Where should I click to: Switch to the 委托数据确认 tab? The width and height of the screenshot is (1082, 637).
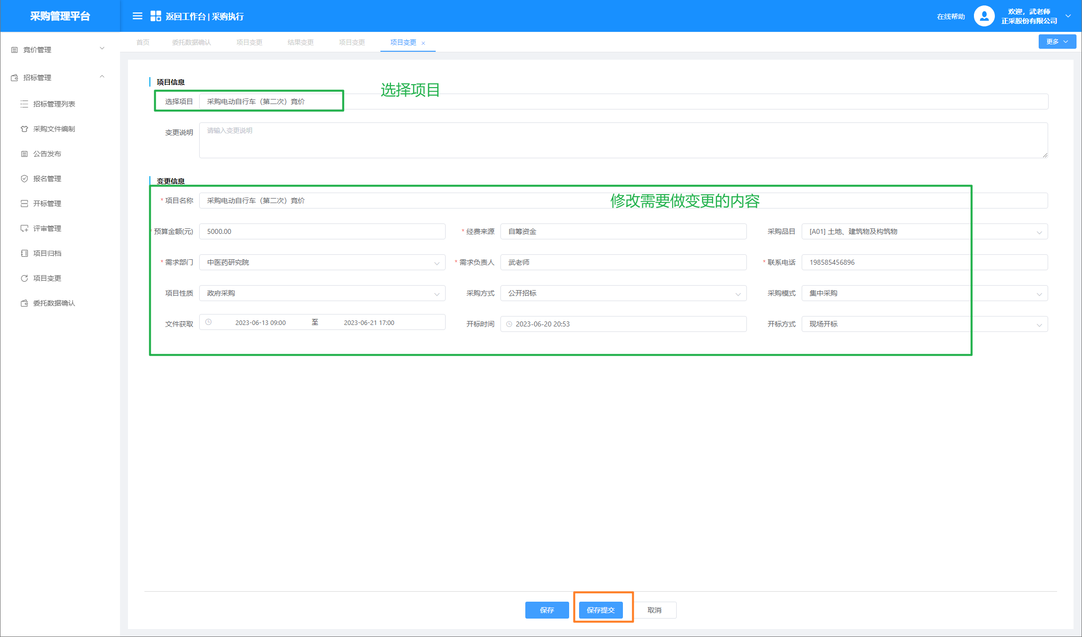(191, 42)
